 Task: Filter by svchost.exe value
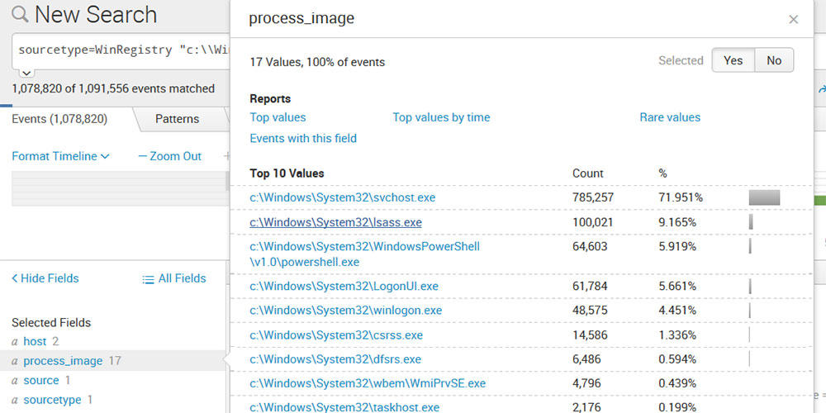pyautogui.click(x=343, y=197)
